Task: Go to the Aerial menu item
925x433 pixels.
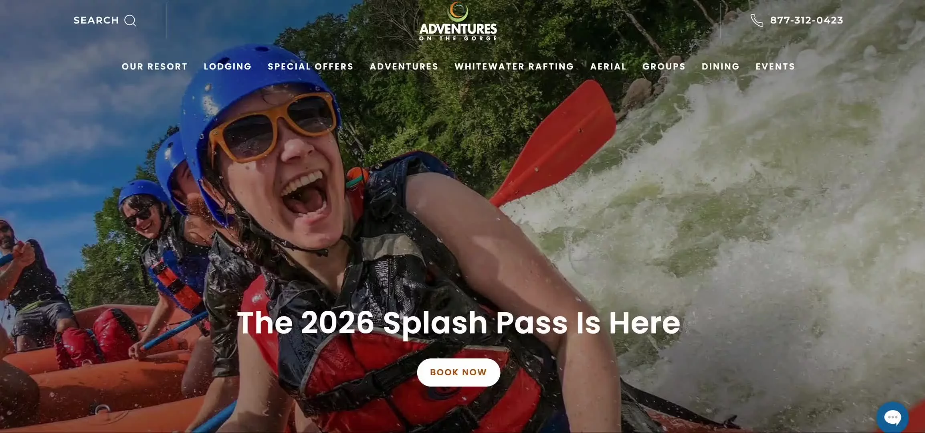Action: (x=608, y=67)
